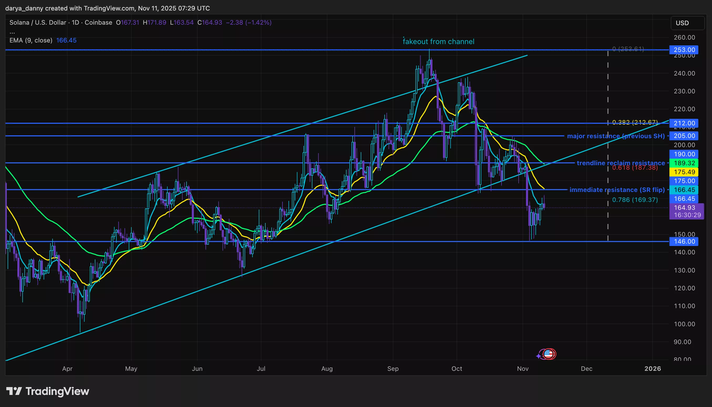Click the Coinbase exchange name
712x407 pixels.
click(x=98, y=23)
